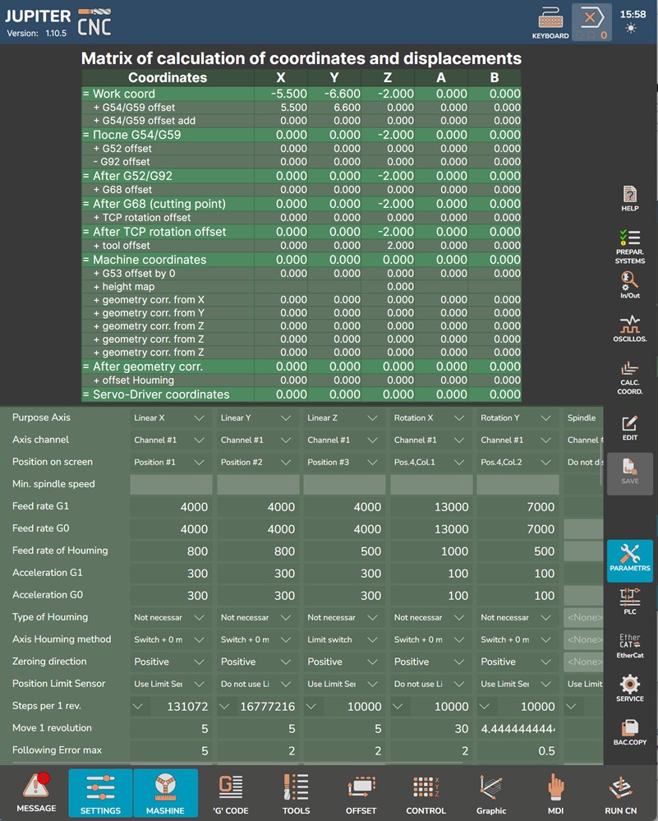658x821 pixels.
Task: Switch to the 'G' CODE tab
Action: [x=232, y=795]
